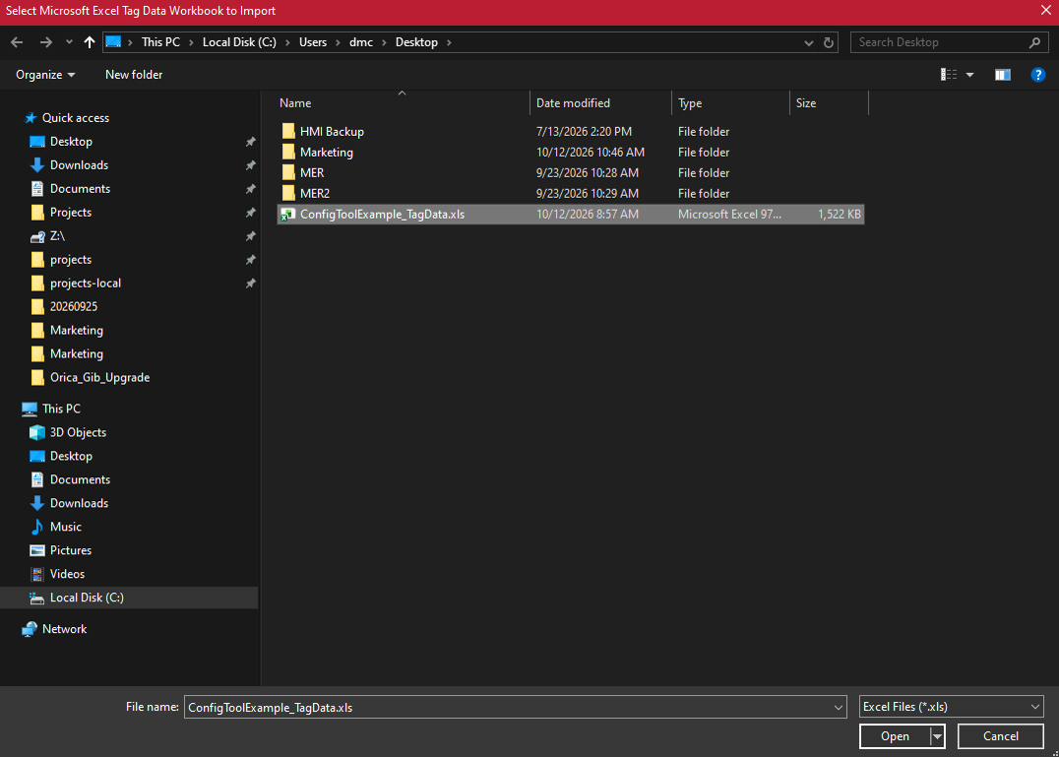This screenshot has height=757, width=1059.
Task: Open Quick access in navigation pane
Action: tap(76, 117)
